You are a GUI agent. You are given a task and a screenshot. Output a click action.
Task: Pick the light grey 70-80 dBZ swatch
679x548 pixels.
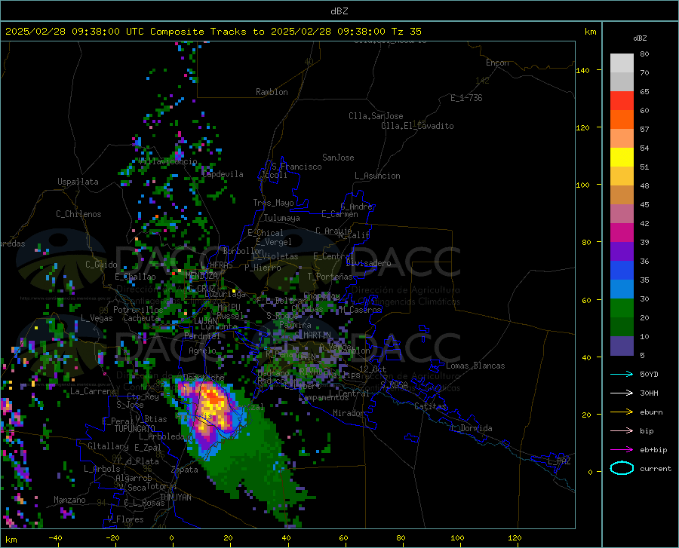point(622,63)
